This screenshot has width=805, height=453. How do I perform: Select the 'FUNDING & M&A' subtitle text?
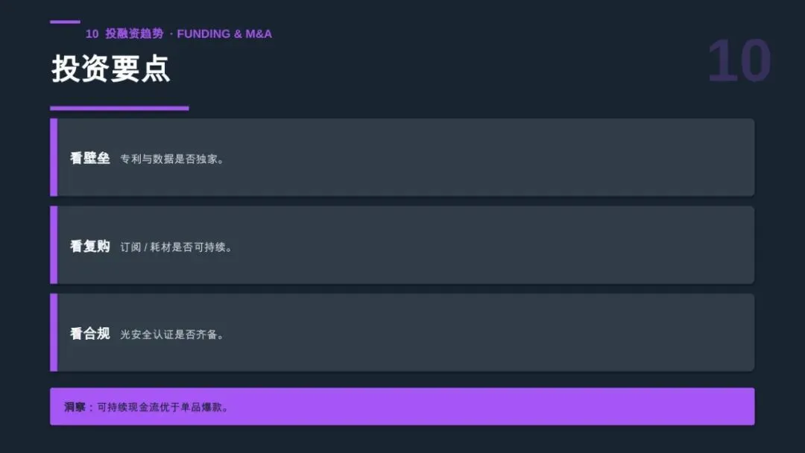pos(224,34)
